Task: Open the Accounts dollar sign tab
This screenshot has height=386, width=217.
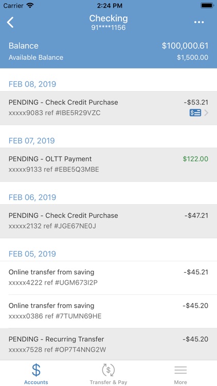Action: click(x=36, y=374)
